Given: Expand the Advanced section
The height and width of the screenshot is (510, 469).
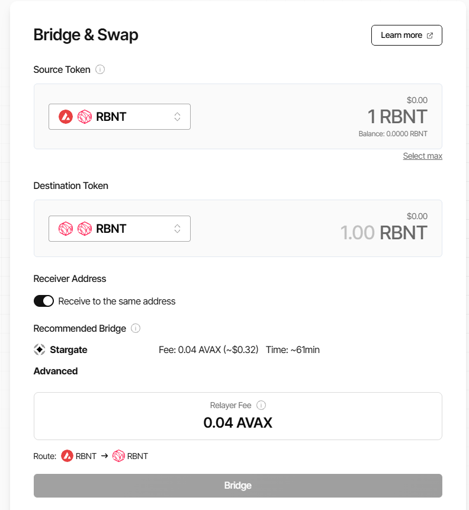Looking at the screenshot, I should coord(56,371).
